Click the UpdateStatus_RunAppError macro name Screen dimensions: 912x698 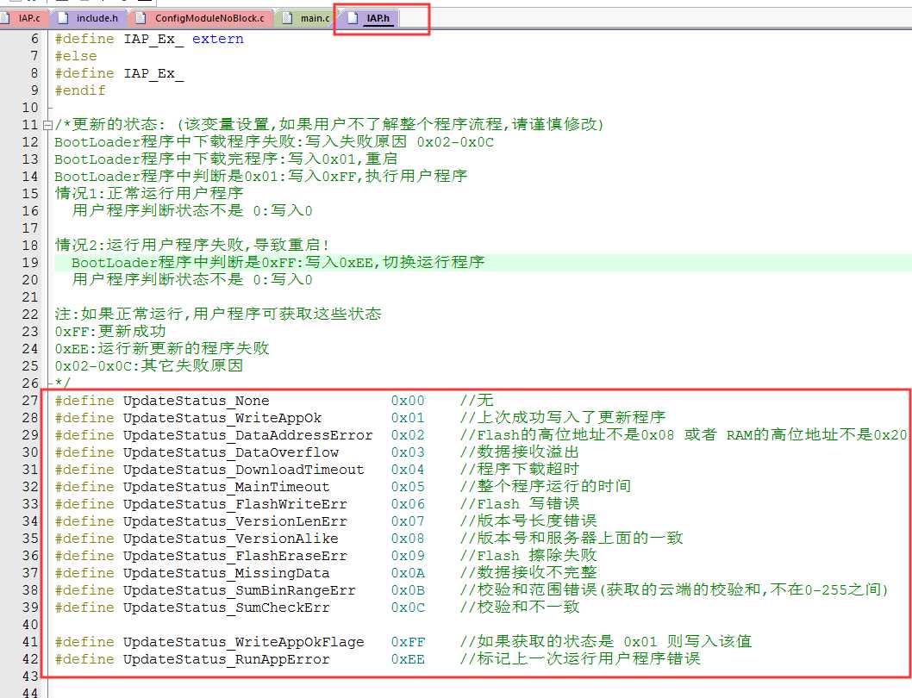click(226, 659)
